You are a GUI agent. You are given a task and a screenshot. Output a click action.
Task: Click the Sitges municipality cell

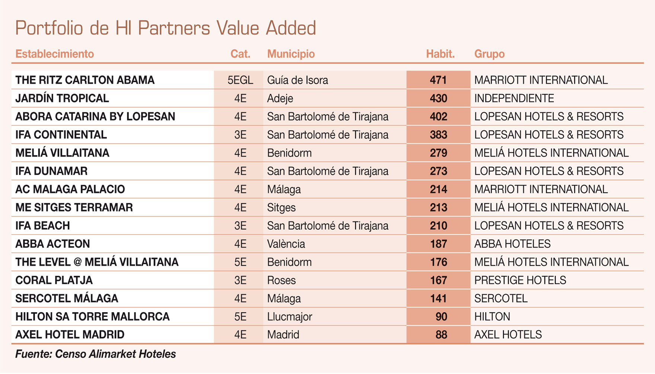click(x=281, y=207)
